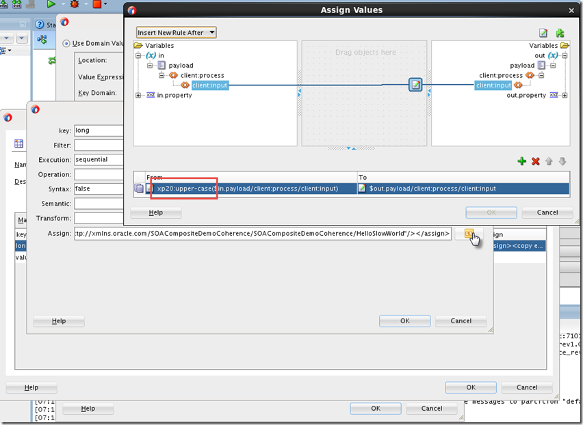The image size is (583, 425).
Task: Click the edit-note icon above target Variables
Action: [543, 33]
